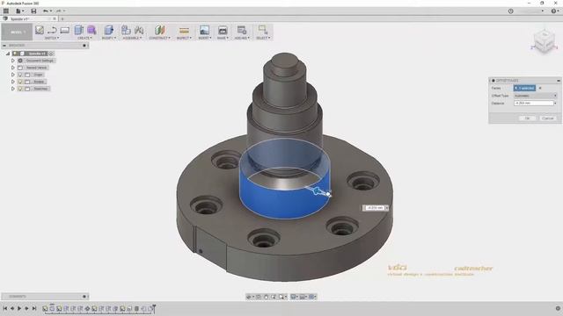563x316 pixels.
Task: Expand Origin tree node
Action: click(x=13, y=75)
